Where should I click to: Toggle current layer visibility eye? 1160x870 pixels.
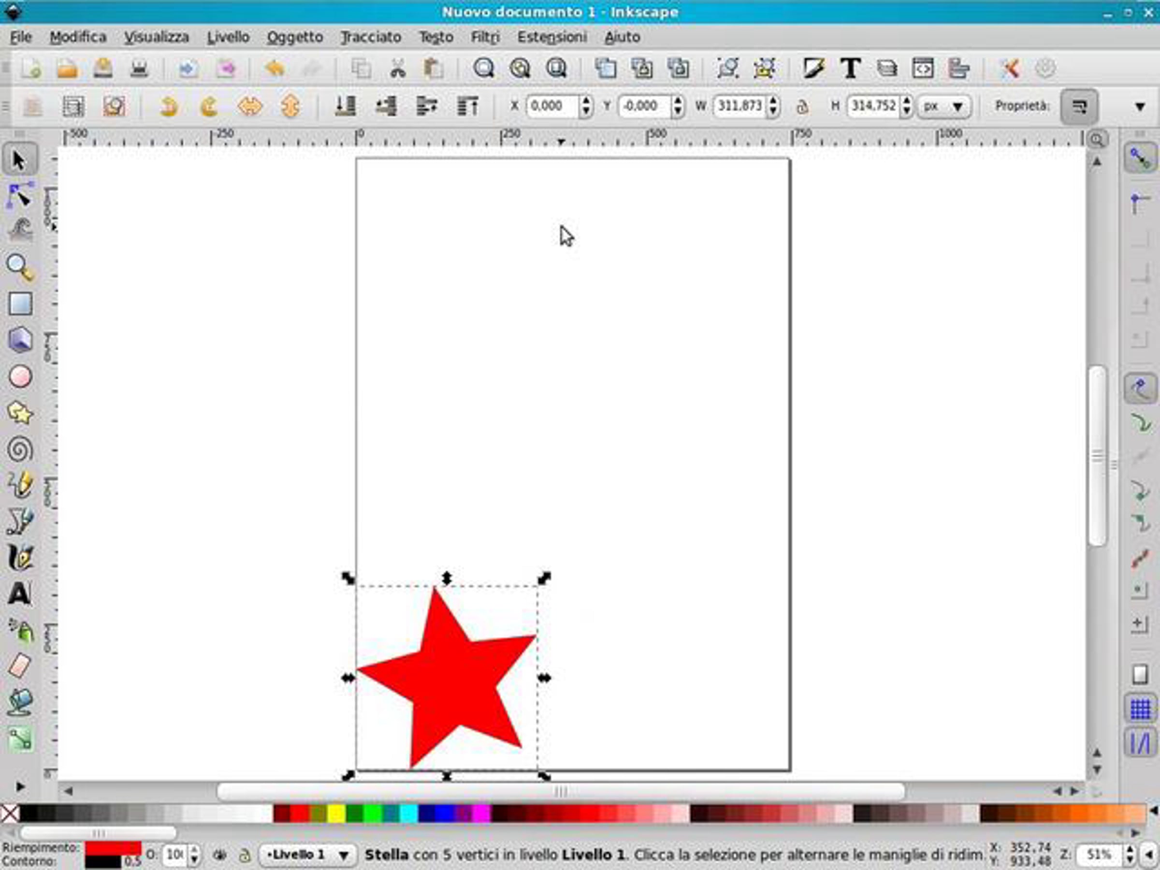pos(220,855)
